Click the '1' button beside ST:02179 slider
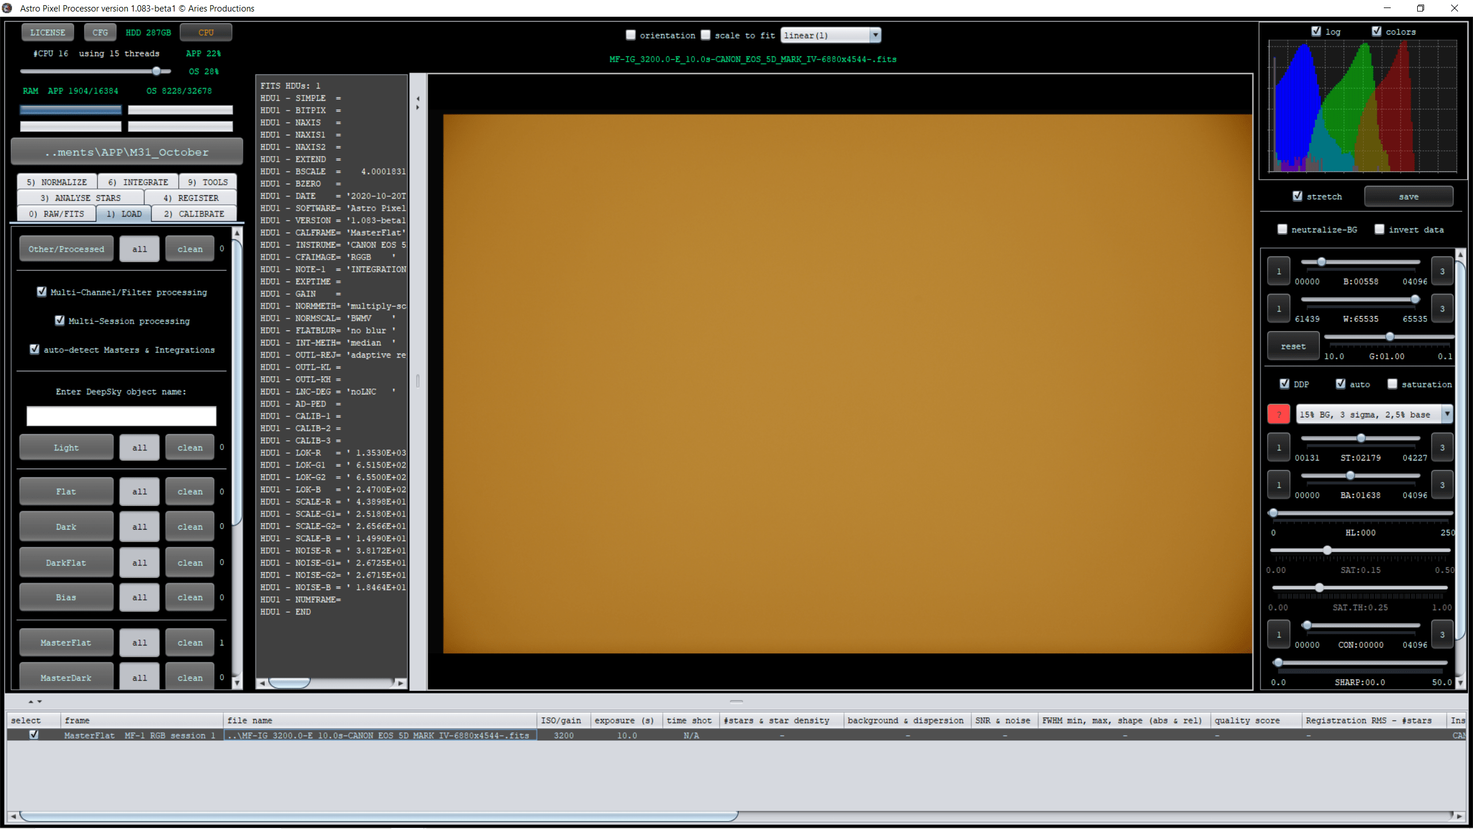Screen dimensions: 1473x829 (x=1279, y=447)
